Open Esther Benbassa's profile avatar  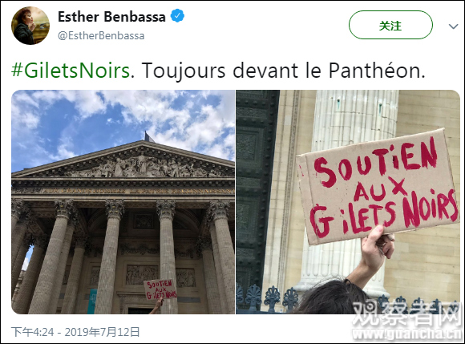click(x=30, y=26)
